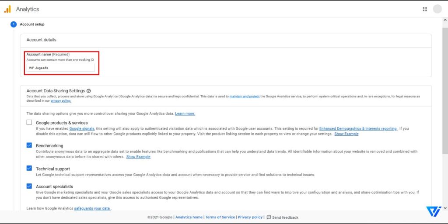Image resolution: width=448 pixels, height=224 pixels.
Task: Uncheck the Benchmarking checkbox
Action: click(x=29, y=145)
